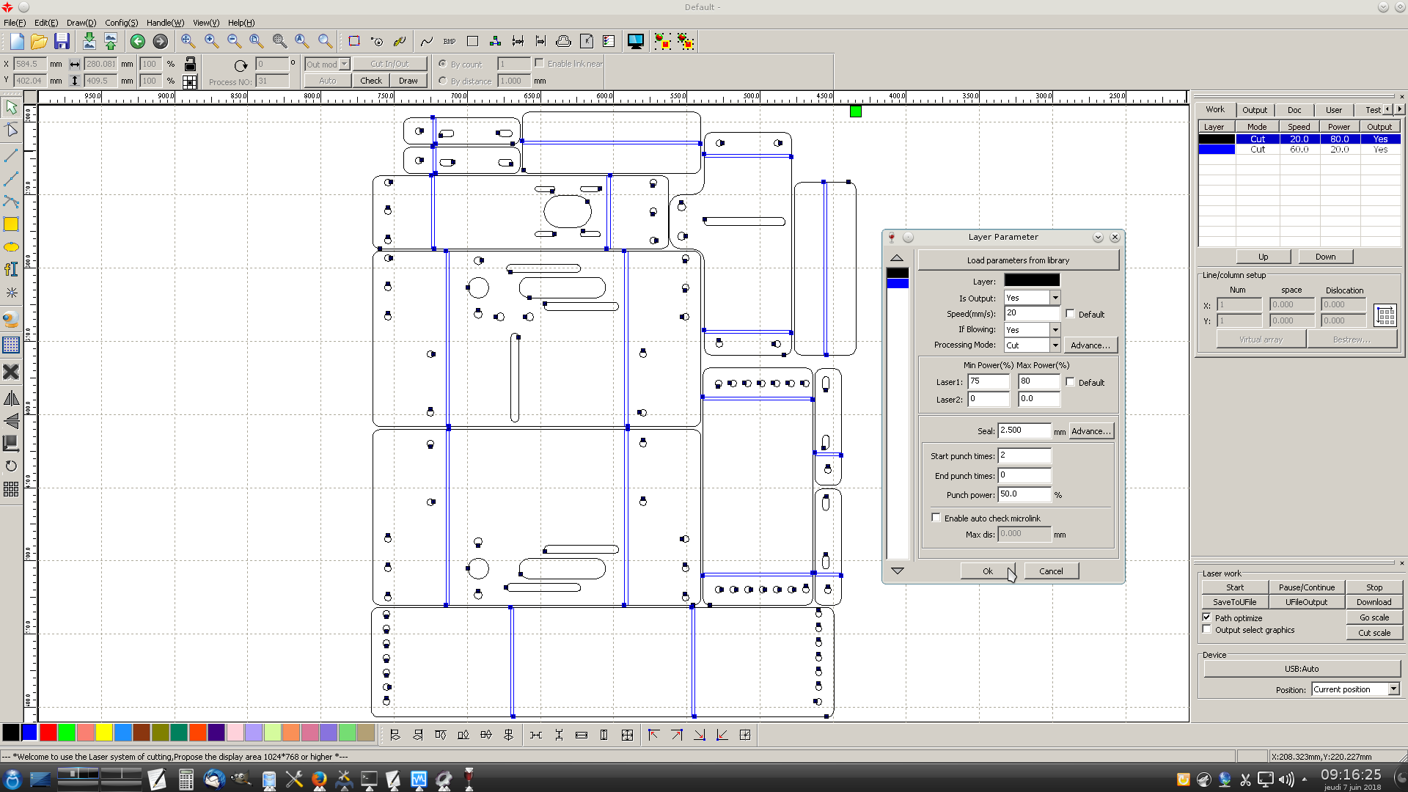
Task: Expand the Position dropdown
Action: [x=1393, y=689]
